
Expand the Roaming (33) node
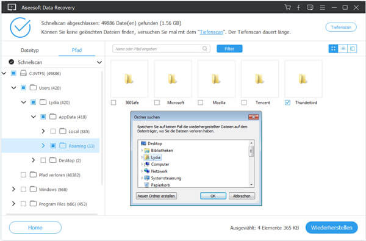point(43,145)
